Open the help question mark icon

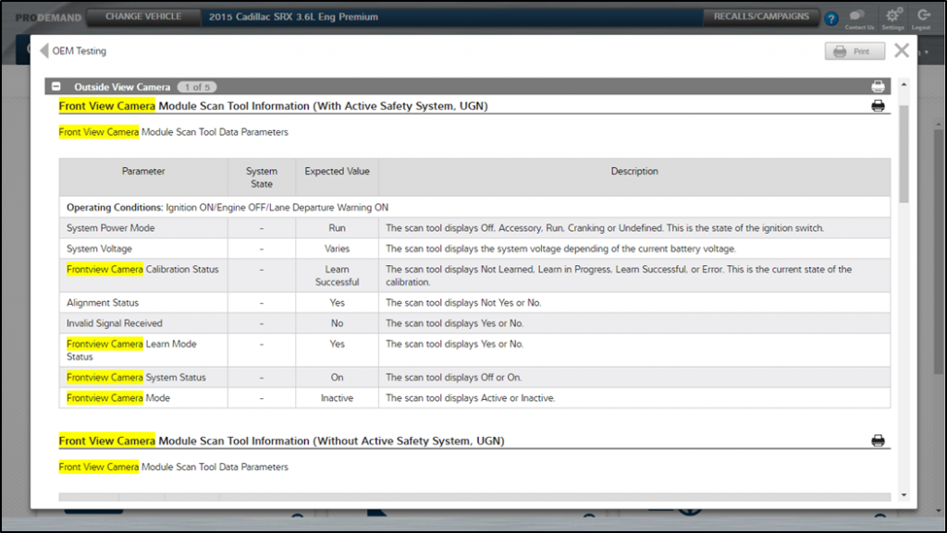point(831,18)
